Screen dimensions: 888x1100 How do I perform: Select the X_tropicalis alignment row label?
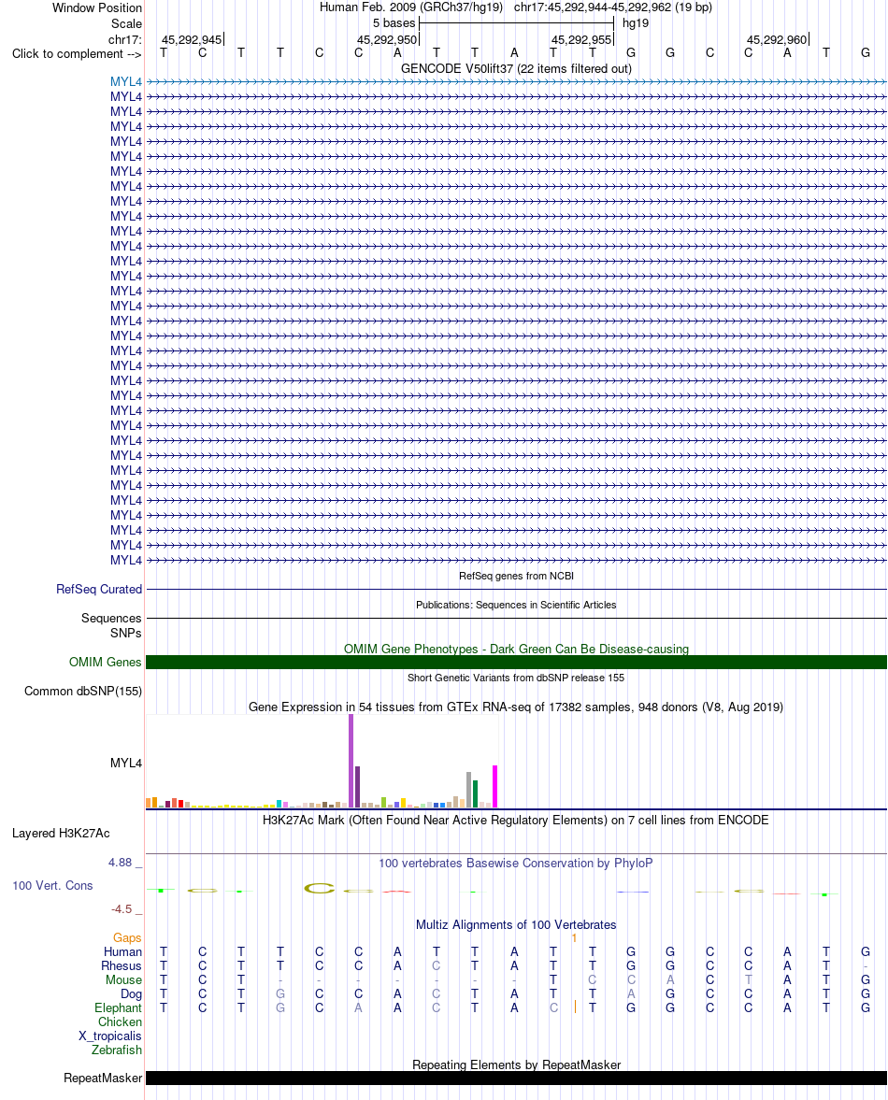pyautogui.click(x=110, y=1036)
